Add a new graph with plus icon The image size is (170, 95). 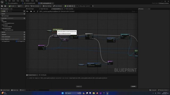pos(24,14)
